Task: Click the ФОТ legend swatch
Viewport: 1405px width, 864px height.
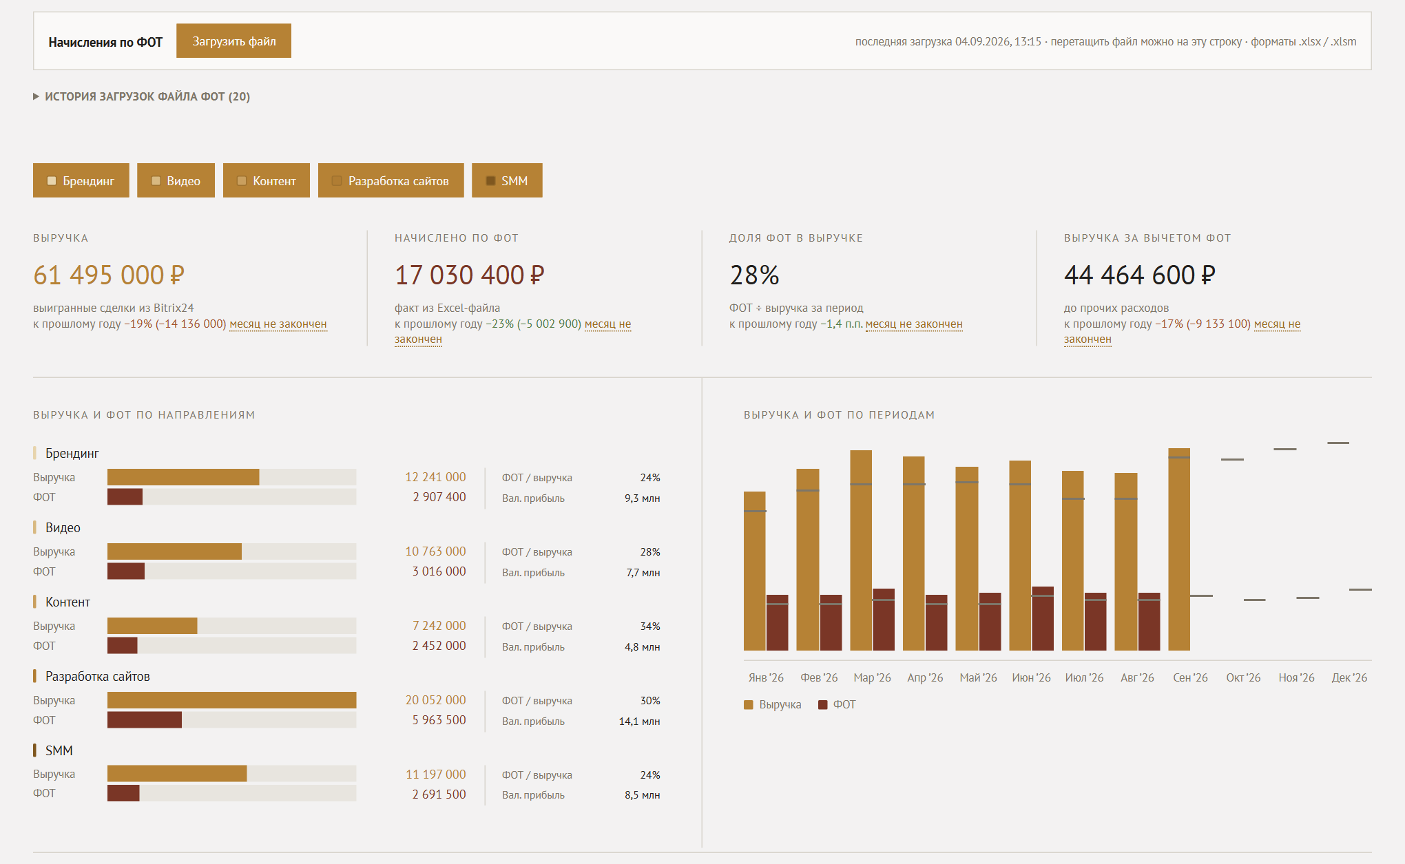Action: click(x=822, y=705)
